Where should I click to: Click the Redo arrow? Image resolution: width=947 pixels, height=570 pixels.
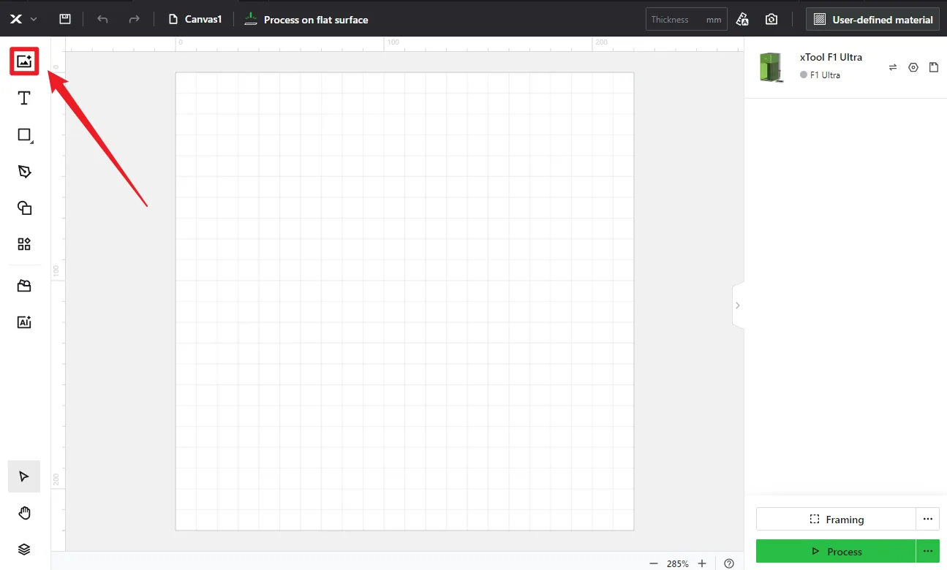click(135, 19)
